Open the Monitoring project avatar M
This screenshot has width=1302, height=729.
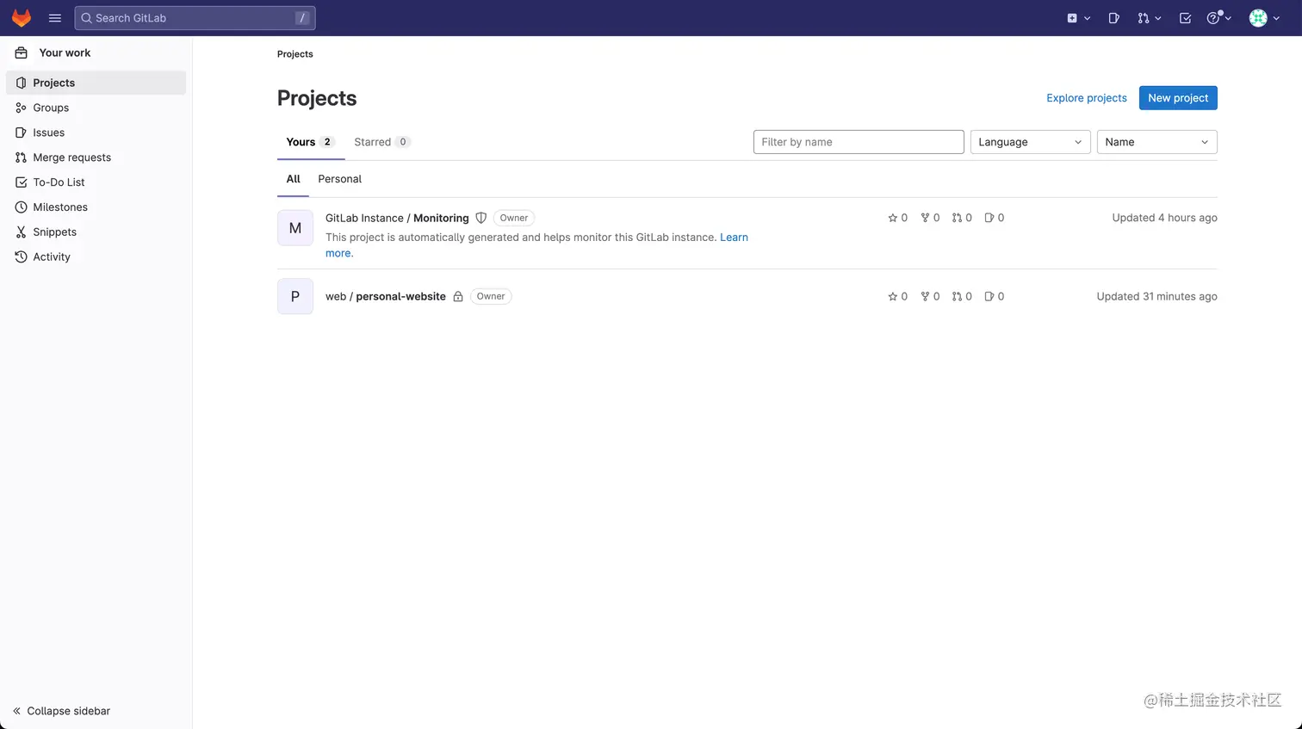295,228
